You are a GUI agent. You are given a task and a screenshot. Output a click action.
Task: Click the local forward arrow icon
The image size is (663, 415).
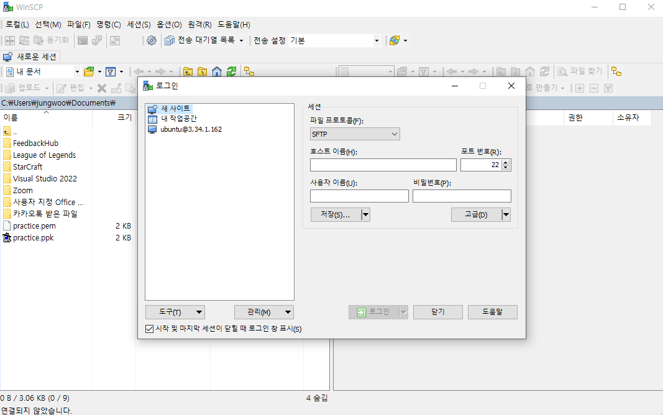click(x=160, y=72)
